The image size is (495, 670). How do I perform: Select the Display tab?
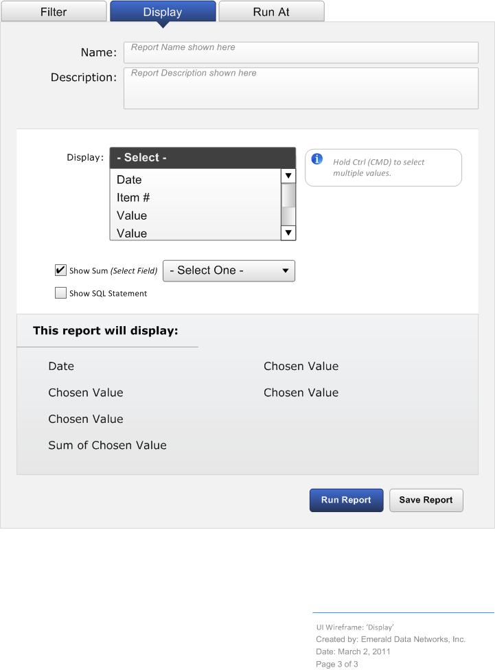click(163, 12)
